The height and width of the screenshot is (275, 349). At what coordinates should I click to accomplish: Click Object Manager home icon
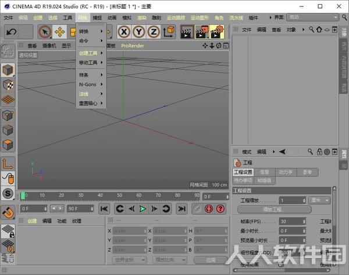click(319, 30)
